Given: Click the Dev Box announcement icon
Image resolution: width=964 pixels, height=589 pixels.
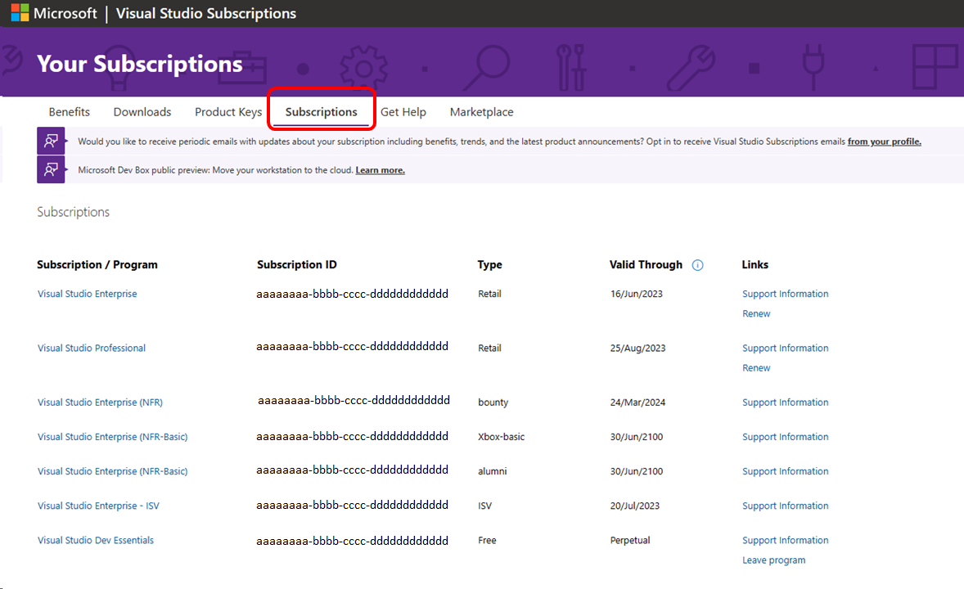Looking at the screenshot, I should (x=51, y=169).
